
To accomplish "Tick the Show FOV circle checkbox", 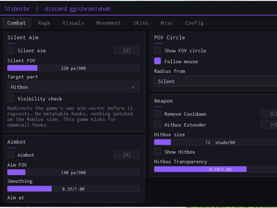I will (x=157, y=50).
